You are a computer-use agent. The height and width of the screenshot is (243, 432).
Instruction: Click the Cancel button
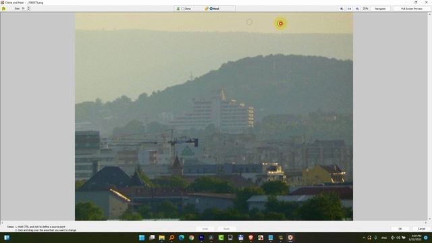point(421,229)
